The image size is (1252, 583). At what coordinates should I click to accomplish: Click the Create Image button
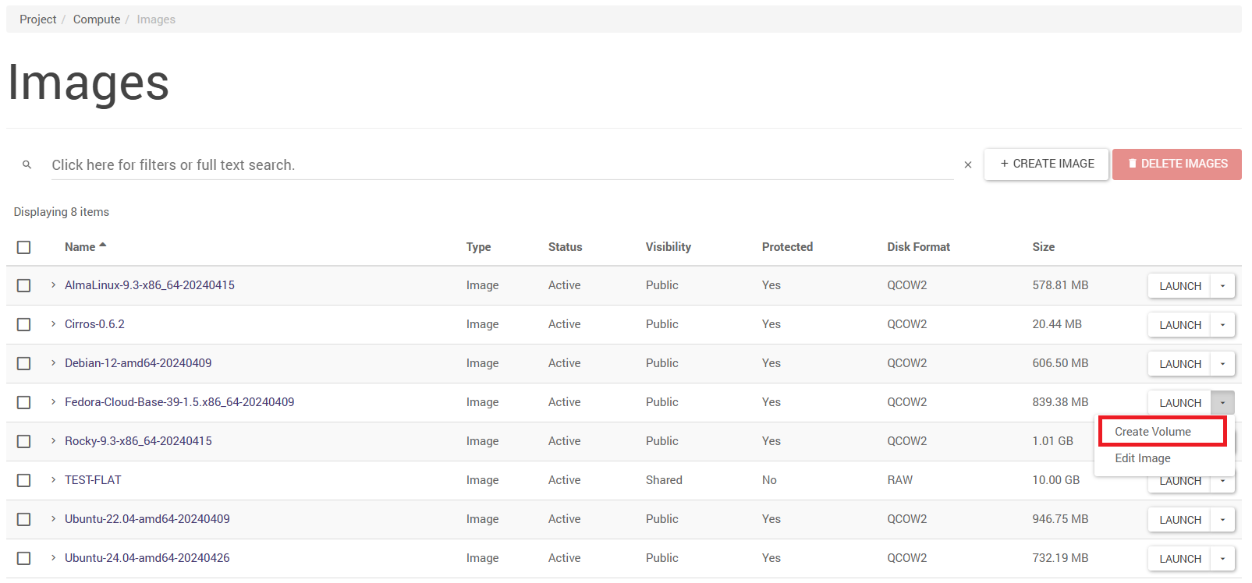1046,164
